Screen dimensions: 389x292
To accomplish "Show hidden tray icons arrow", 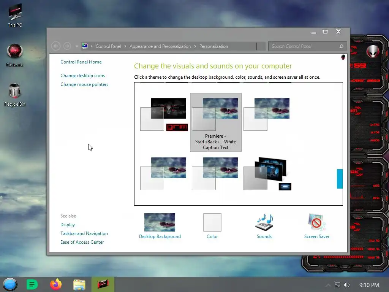I will (328, 285).
